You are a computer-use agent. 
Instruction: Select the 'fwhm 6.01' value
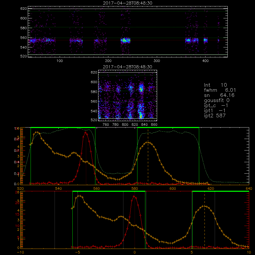tap(220, 90)
